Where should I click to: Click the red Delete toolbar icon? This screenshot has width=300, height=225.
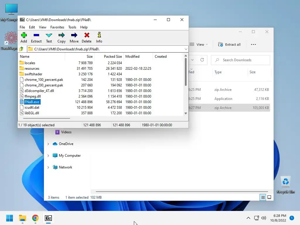[87, 37]
